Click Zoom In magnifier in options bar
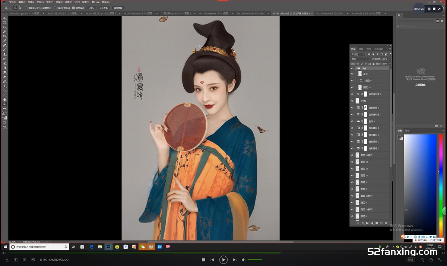 pyautogui.click(x=16, y=8)
